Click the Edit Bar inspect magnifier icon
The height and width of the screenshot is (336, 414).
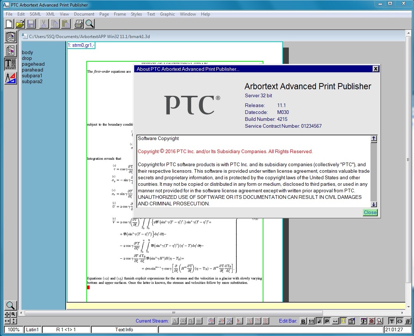tap(380, 321)
